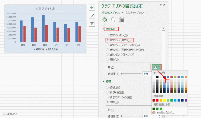The height and width of the screenshot is (118, 201).
Task: Open the Chart Filters funnel button
Action: [x=92, y=23]
